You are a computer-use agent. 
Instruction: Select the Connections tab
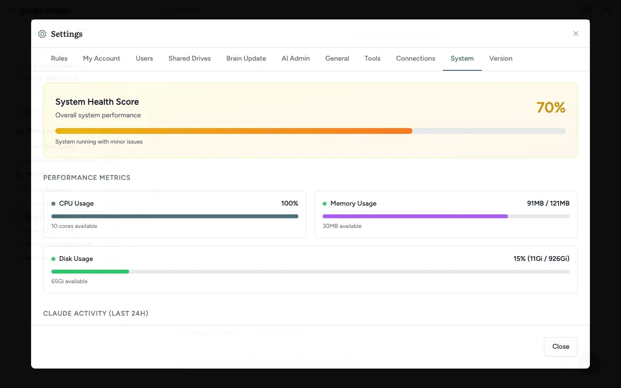[416, 58]
